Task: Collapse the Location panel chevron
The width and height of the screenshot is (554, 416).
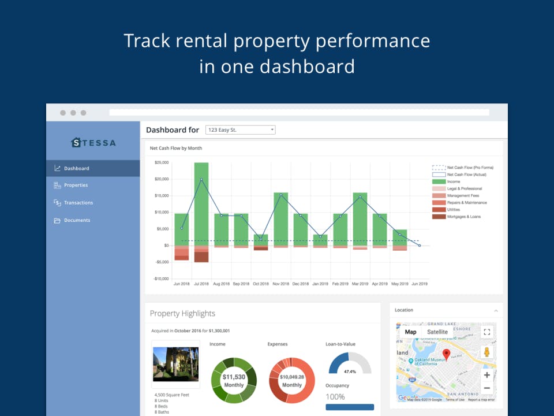Action: point(496,311)
